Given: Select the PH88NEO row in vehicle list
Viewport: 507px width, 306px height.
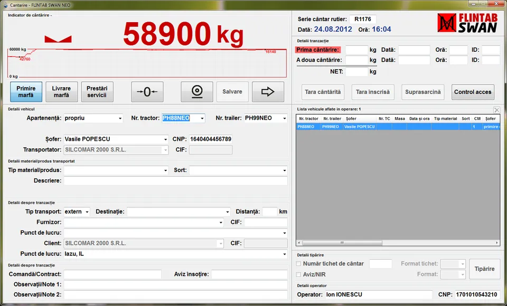Looking at the screenshot, I should 398,127.
